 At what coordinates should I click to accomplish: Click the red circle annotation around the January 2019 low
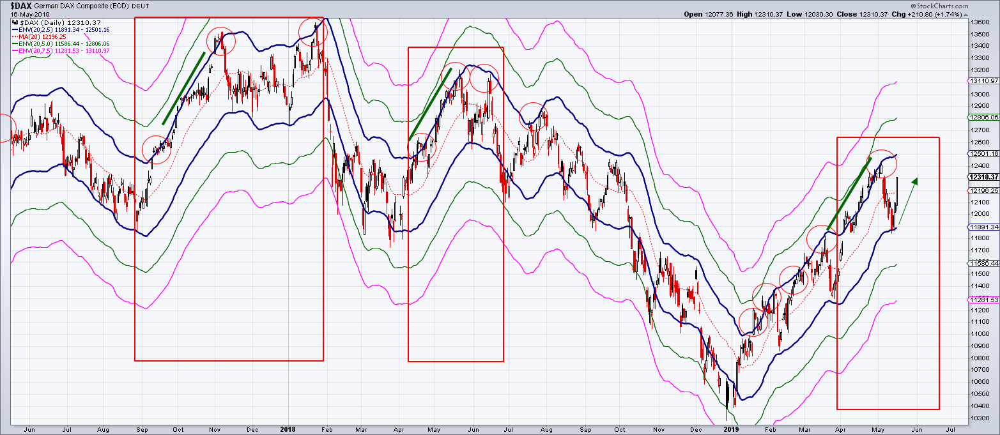[x=754, y=323]
